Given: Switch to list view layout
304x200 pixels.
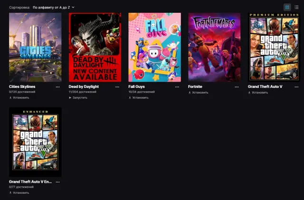Looking at the screenshot, I should [296, 8].
